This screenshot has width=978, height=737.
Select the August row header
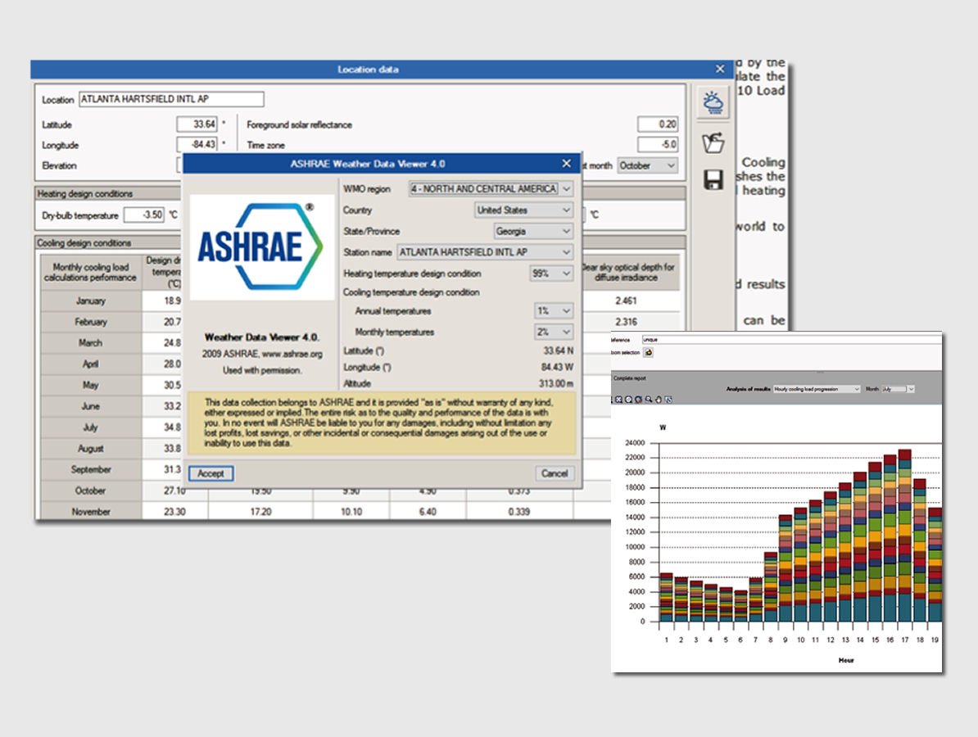[x=91, y=449]
